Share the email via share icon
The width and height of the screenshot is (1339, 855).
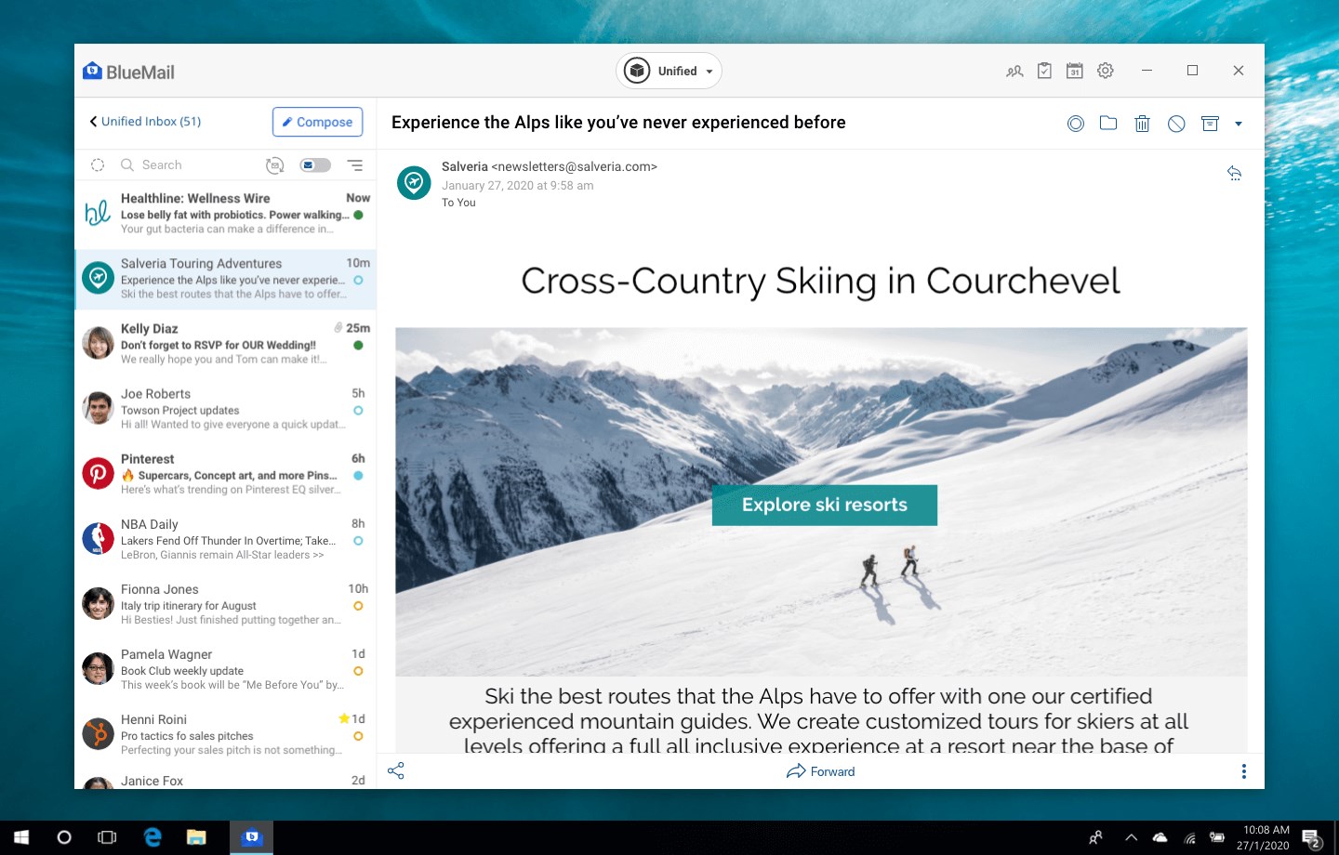point(396,771)
